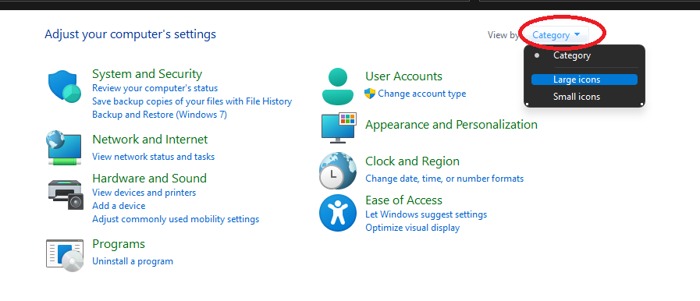Choose Large icons in View by menu
The height and width of the screenshot is (301, 700).
585,80
